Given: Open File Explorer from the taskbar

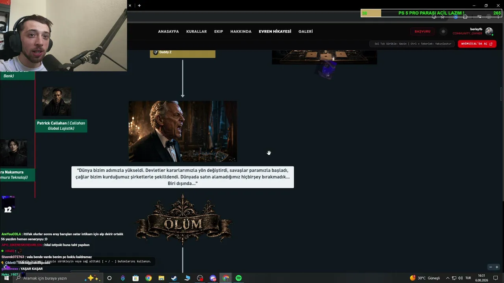Looking at the screenshot, I should [161, 278].
